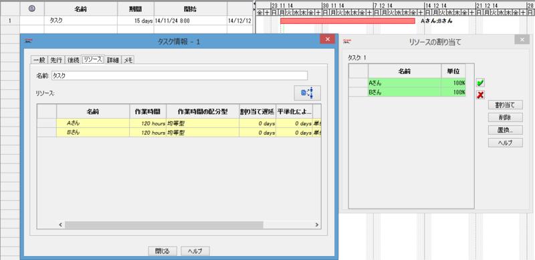Switch to the 後続 tab
Viewport: 535px width, 260px height.
[x=73, y=60]
